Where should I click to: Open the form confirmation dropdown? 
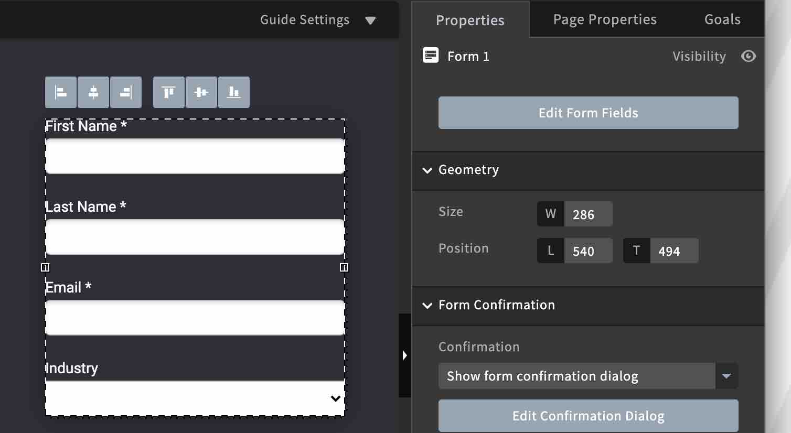(x=727, y=376)
